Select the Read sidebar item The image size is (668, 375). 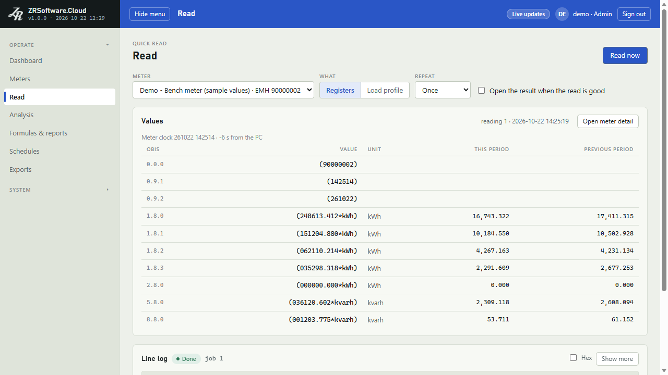point(59,97)
